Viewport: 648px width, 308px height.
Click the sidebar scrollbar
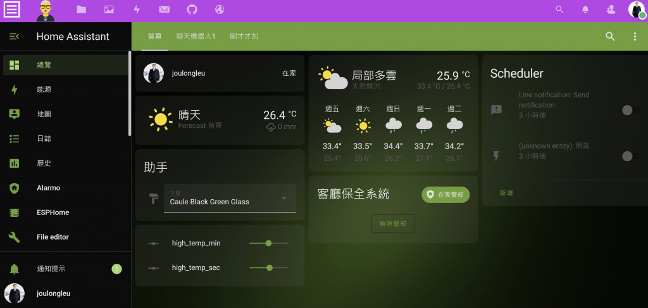pyautogui.click(x=130, y=94)
